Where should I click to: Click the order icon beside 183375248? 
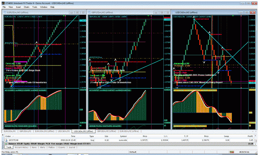pos(6,140)
